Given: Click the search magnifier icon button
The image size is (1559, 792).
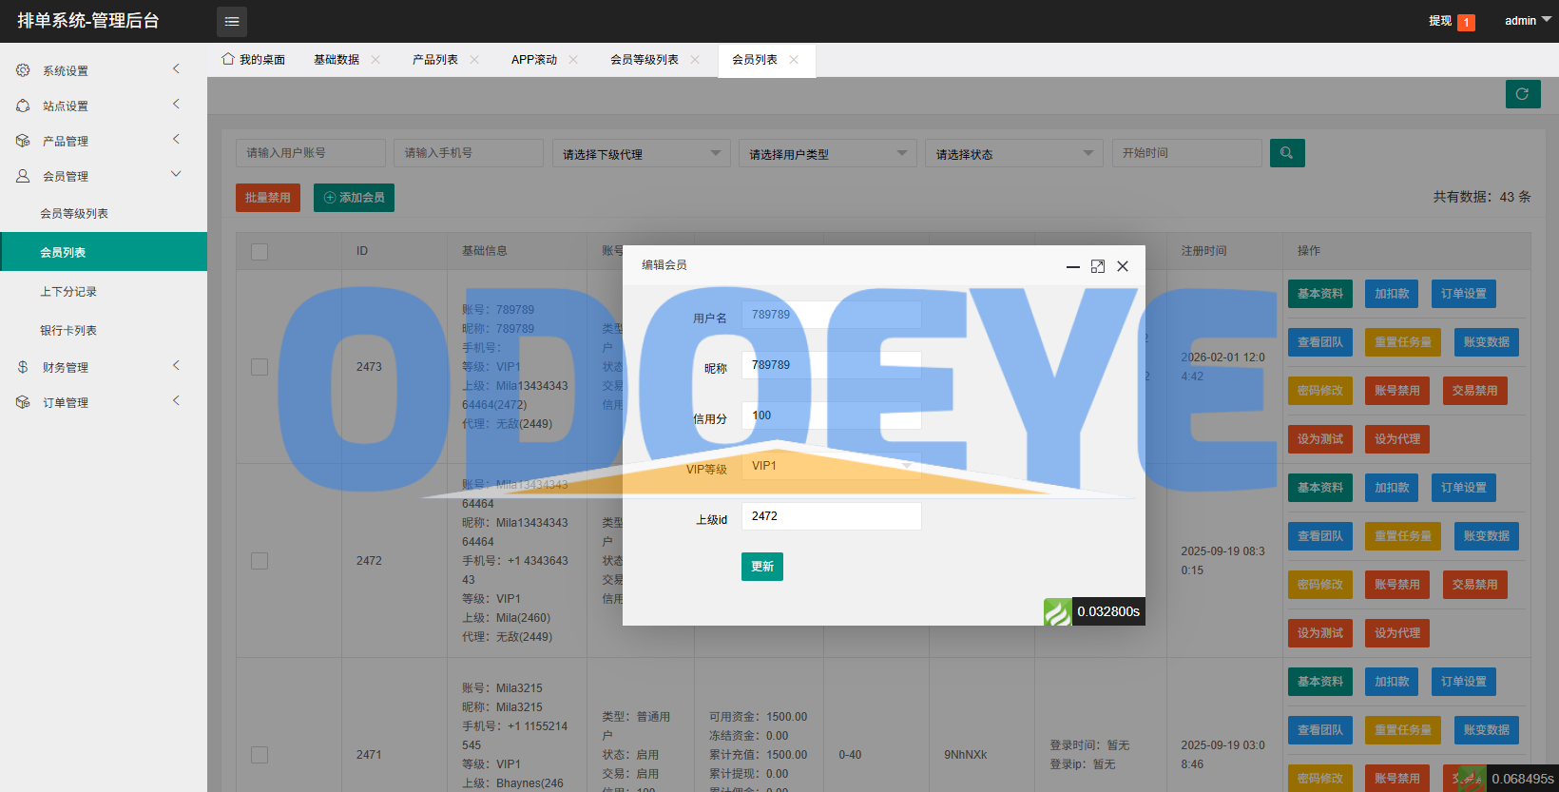Looking at the screenshot, I should click(x=1286, y=153).
